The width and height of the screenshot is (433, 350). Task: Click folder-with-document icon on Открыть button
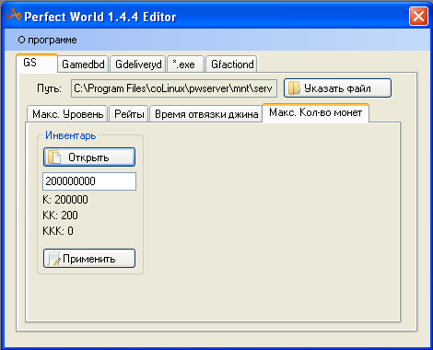(x=54, y=157)
